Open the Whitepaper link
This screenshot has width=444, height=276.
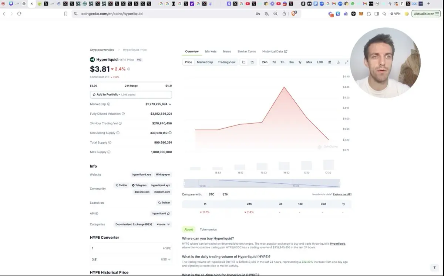coord(163,175)
